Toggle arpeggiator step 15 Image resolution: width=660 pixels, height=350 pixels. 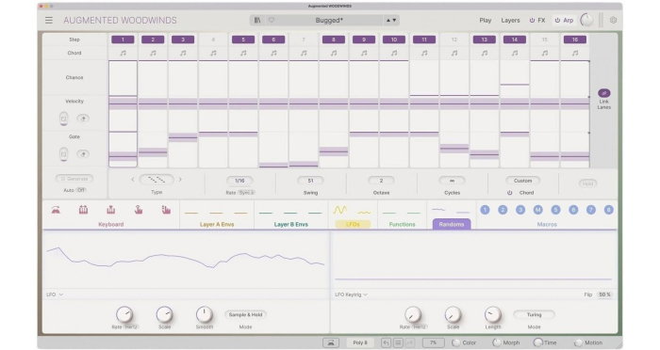[545, 40]
